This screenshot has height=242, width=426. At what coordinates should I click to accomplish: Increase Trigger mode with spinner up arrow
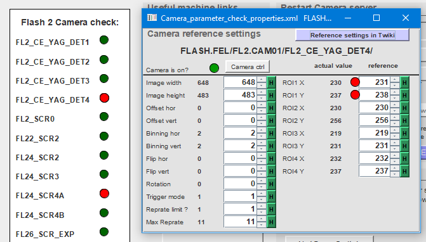[262, 194]
